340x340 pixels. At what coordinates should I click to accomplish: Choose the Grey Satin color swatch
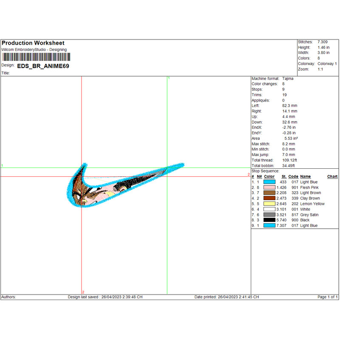(269, 215)
